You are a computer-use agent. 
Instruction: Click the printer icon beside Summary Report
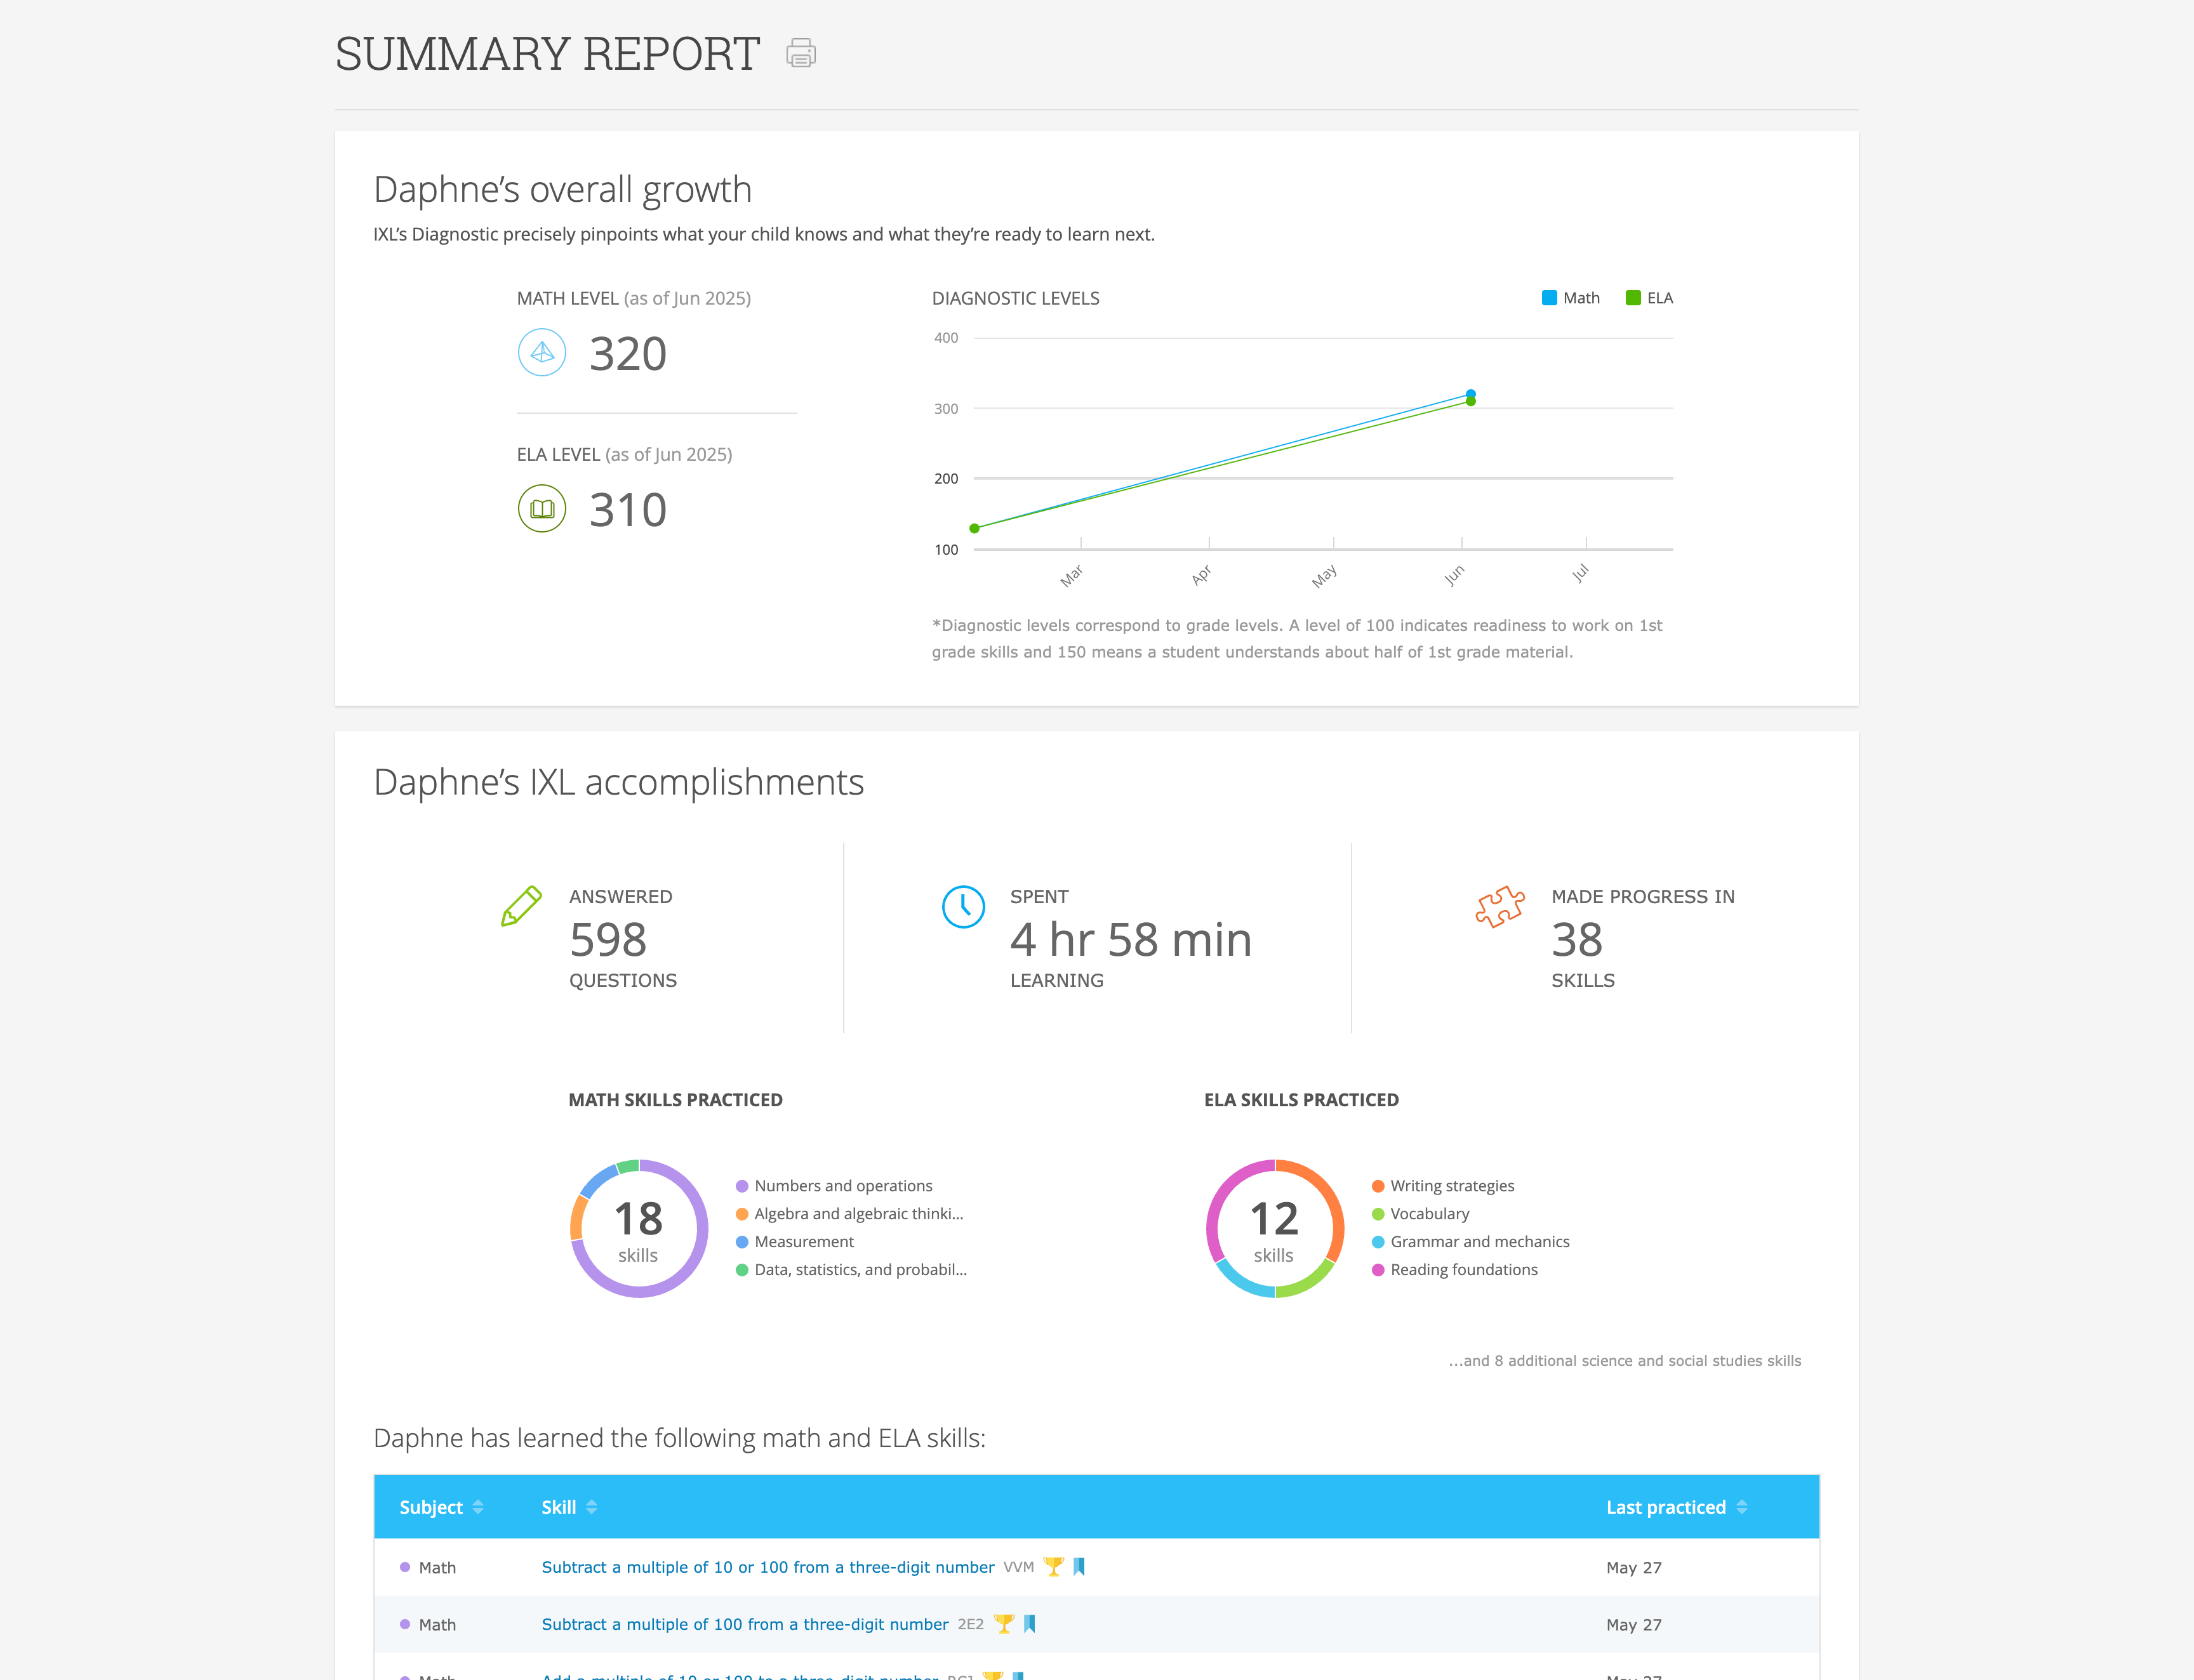pos(801,53)
